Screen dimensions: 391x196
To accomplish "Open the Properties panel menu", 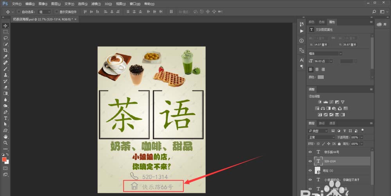I will point(371,22).
